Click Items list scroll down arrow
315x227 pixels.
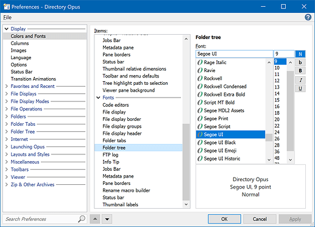pos(186,204)
